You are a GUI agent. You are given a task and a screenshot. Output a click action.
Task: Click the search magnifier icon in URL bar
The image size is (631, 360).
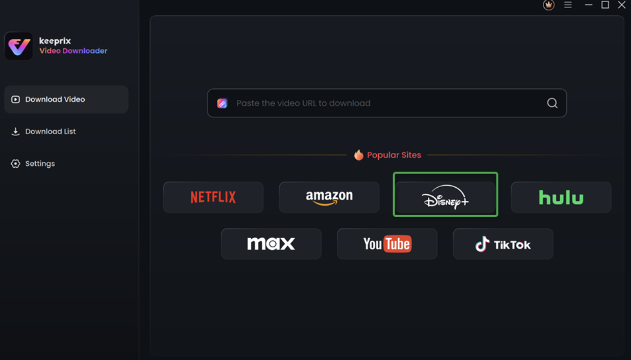coord(552,103)
